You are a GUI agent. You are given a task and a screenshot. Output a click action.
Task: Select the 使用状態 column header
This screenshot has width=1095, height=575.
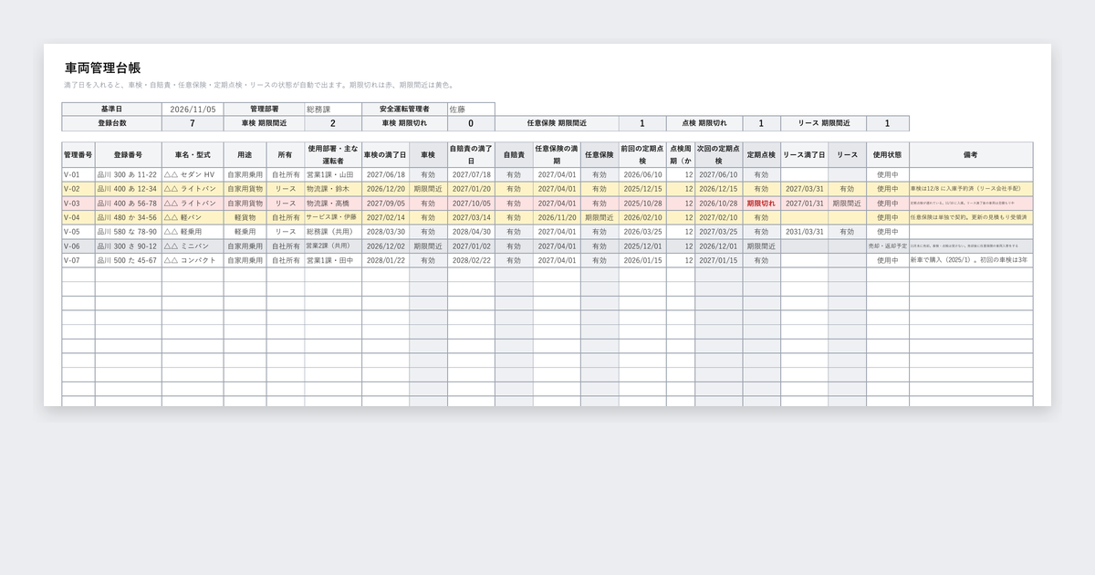(x=888, y=155)
